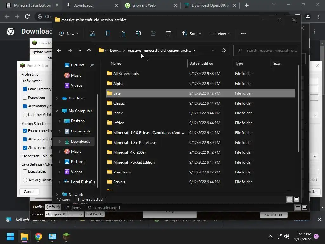Go up one folder level

click(89, 51)
